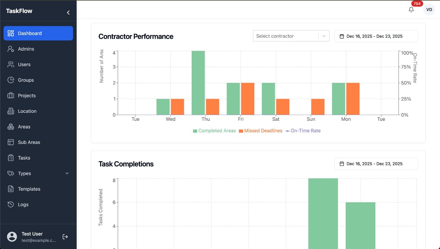Click the Areas cubes icon
Viewport: 440px width, 249px height.
[11, 127]
